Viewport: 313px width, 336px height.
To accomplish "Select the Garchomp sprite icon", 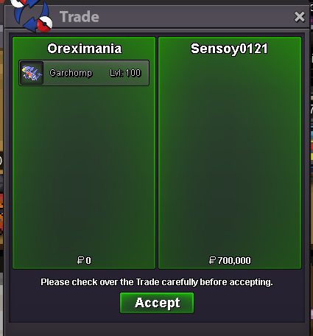I will [x=32, y=73].
